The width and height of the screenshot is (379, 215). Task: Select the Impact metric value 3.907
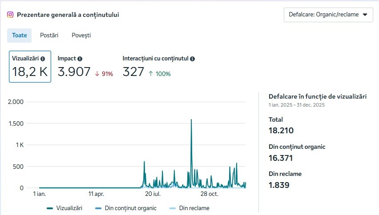(x=74, y=72)
